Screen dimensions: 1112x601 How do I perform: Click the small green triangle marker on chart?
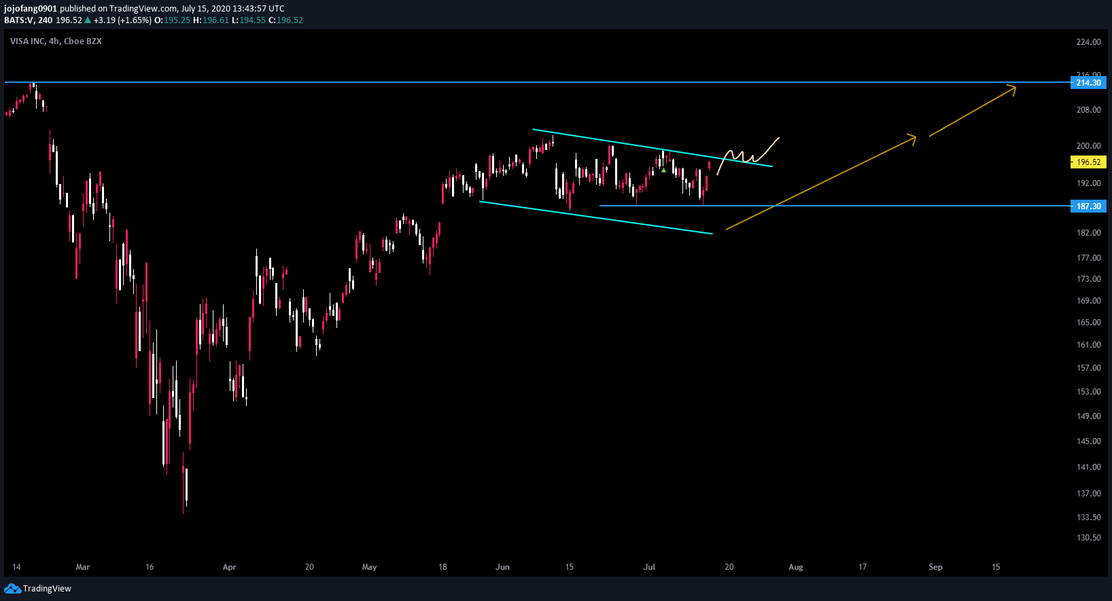coord(663,170)
